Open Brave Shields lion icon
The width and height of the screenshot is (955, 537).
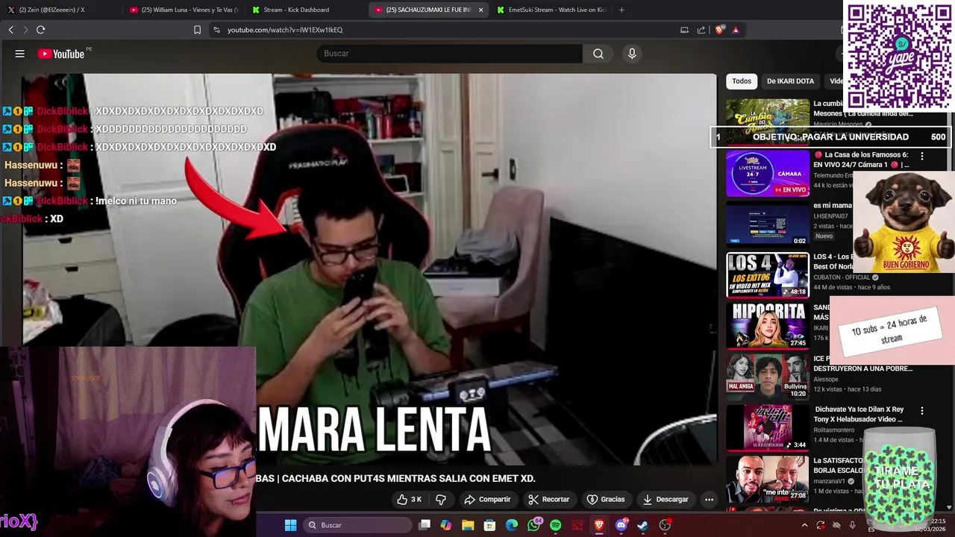pos(720,30)
